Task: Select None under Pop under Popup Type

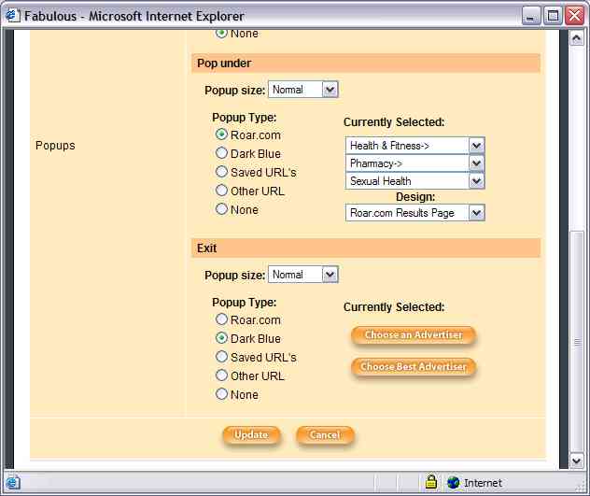Action: 221,208
